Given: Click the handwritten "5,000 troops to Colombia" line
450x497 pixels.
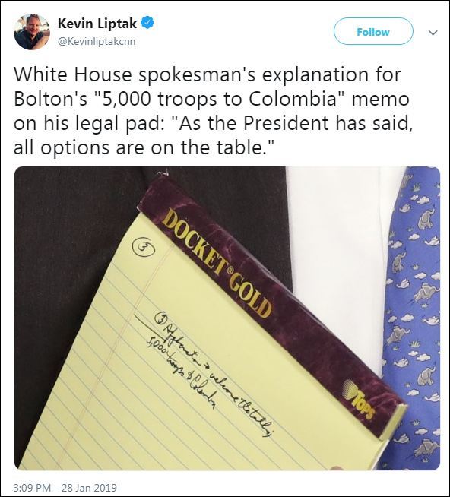Looking at the screenshot, I should (x=182, y=374).
